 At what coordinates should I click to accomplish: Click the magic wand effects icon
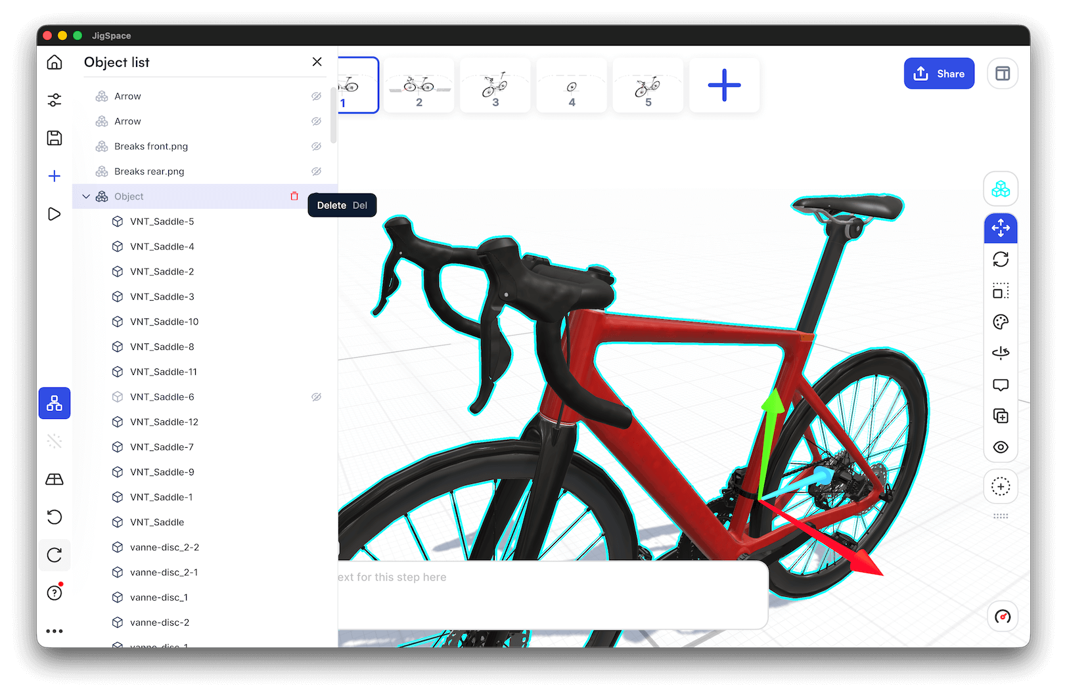pyautogui.click(x=55, y=441)
